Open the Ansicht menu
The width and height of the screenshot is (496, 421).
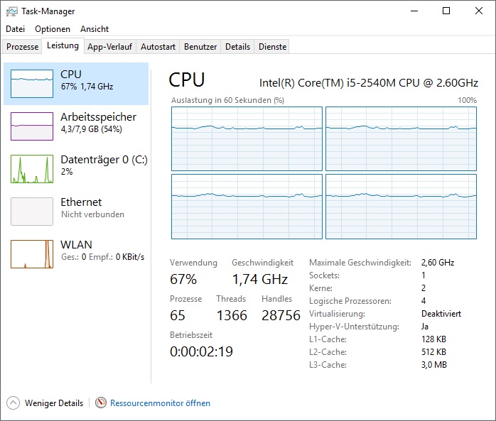coord(95,29)
